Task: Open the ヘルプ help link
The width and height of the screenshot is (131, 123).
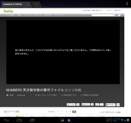Action: [x=109, y=10]
